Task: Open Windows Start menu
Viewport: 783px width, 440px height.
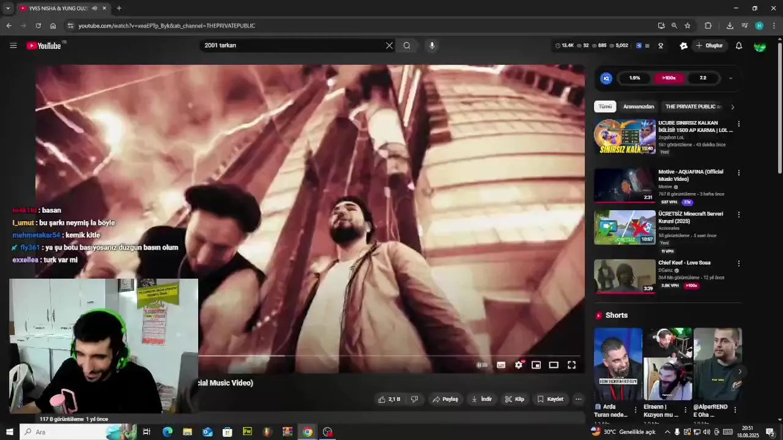Action: coord(9,432)
